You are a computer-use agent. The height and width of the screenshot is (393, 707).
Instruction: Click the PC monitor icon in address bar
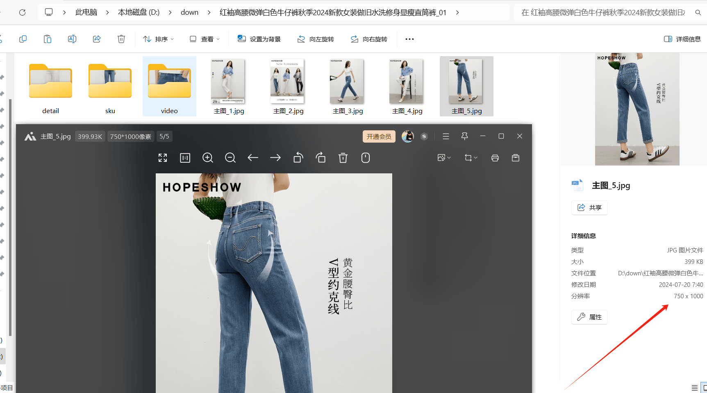click(x=49, y=12)
